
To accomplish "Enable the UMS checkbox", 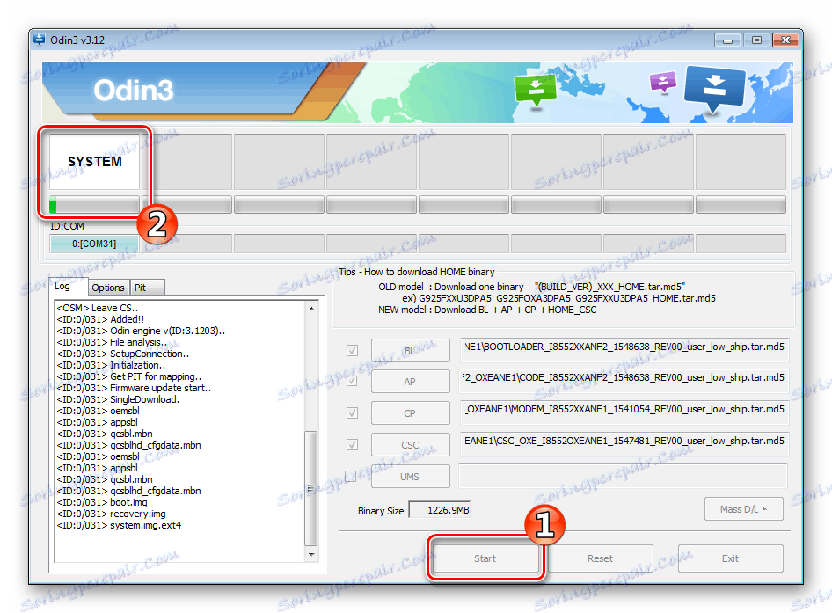I will 351,476.
